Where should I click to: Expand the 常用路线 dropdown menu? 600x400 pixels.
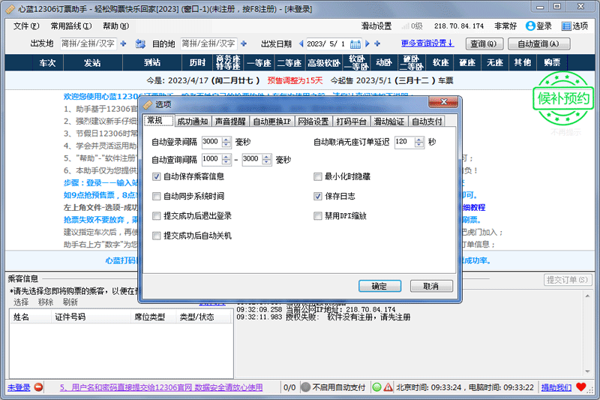tap(72, 26)
